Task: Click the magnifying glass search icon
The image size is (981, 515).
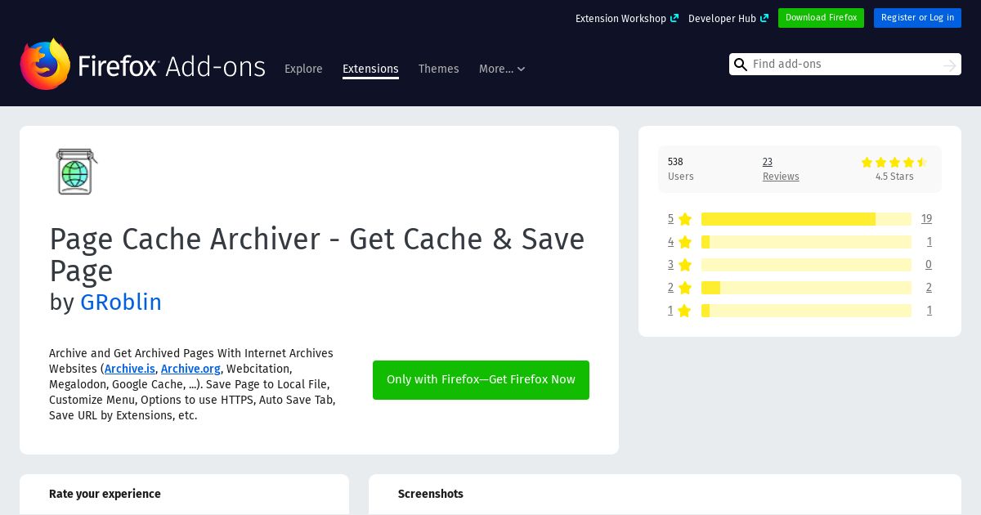Action: (741, 65)
